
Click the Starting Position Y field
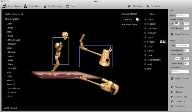click(x=186, y=23)
